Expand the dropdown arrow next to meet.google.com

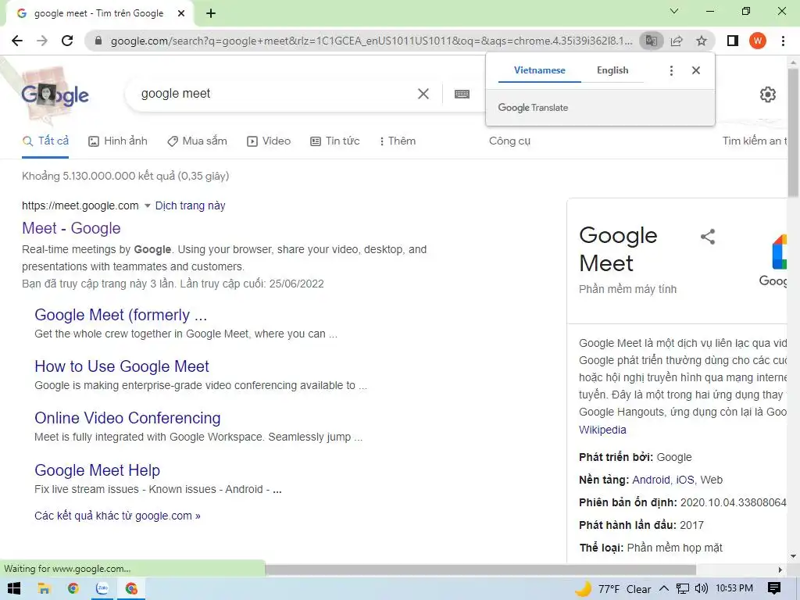(147, 205)
